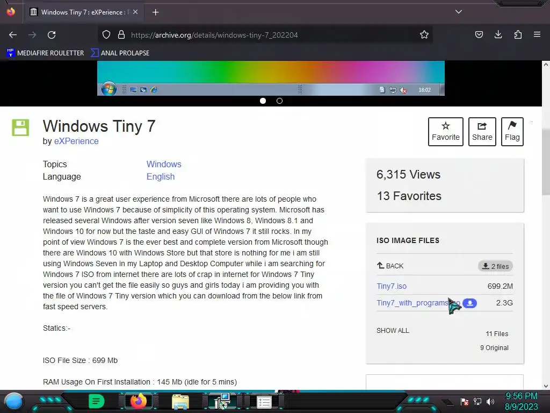The width and height of the screenshot is (550, 413).
Task: Click the 6,315 Views text
Action: (x=408, y=175)
